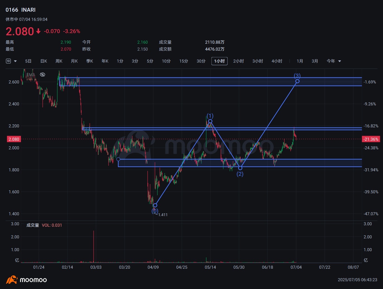Click the 最低 value 2.070
Screen dimensions: 383x289
click(x=66, y=49)
